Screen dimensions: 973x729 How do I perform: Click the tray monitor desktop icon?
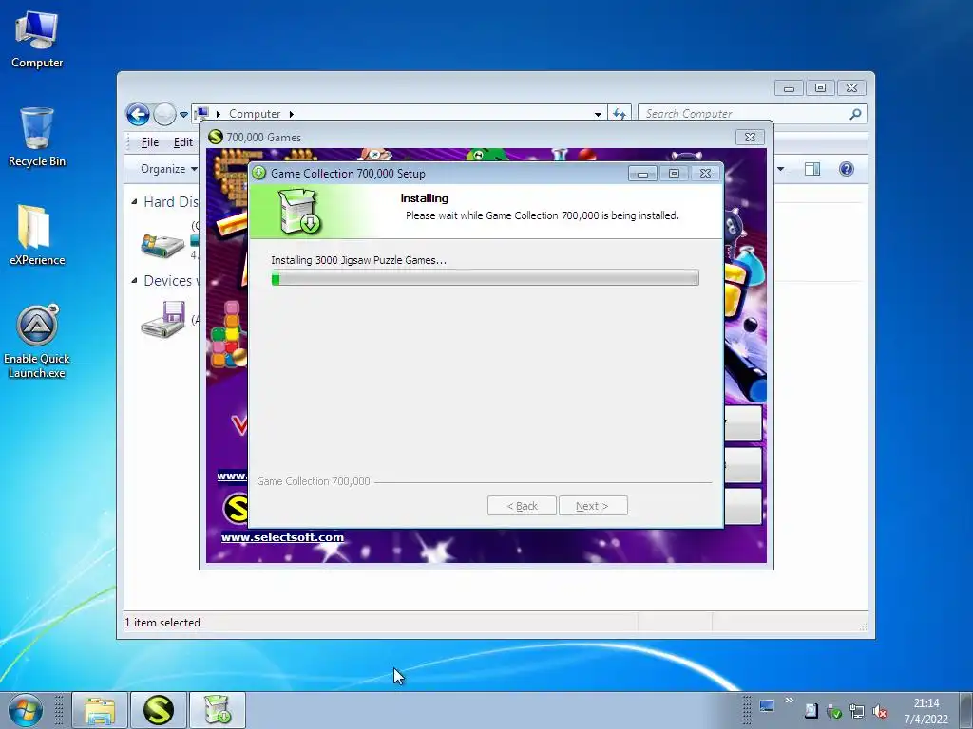767,706
